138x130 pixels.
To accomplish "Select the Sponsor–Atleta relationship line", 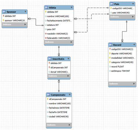I will (x=36, y=22).
